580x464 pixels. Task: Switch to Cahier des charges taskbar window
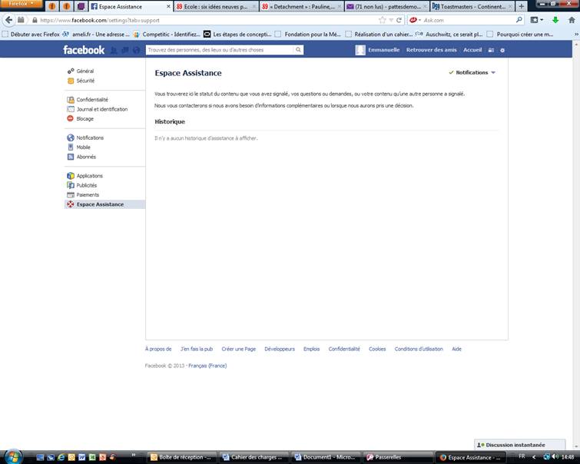click(x=254, y=457)
